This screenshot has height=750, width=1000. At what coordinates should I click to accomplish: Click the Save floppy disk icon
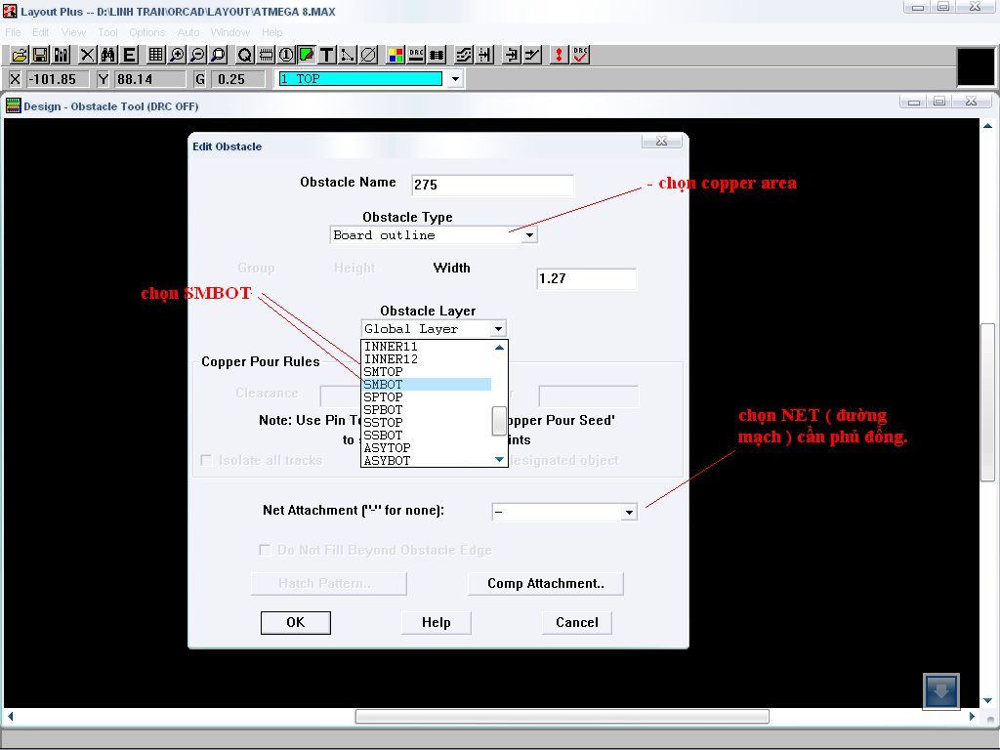(x=40, y=56)
